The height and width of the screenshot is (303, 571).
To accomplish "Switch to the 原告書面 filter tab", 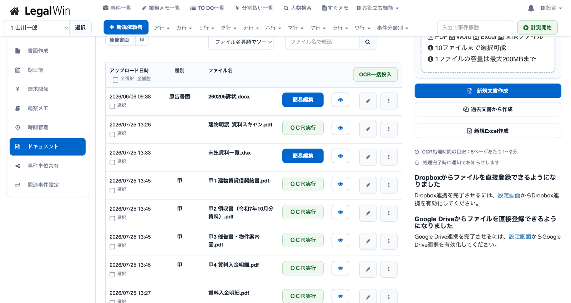I will (119, 40).
